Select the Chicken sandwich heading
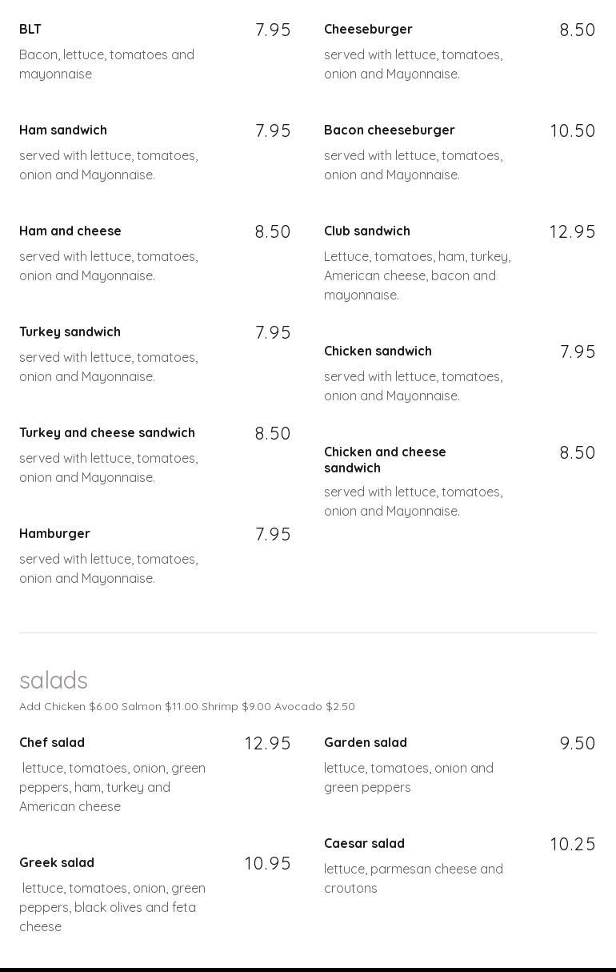 378,351
